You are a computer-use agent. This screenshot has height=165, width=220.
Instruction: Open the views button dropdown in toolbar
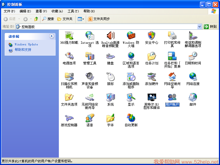[83, 19]
